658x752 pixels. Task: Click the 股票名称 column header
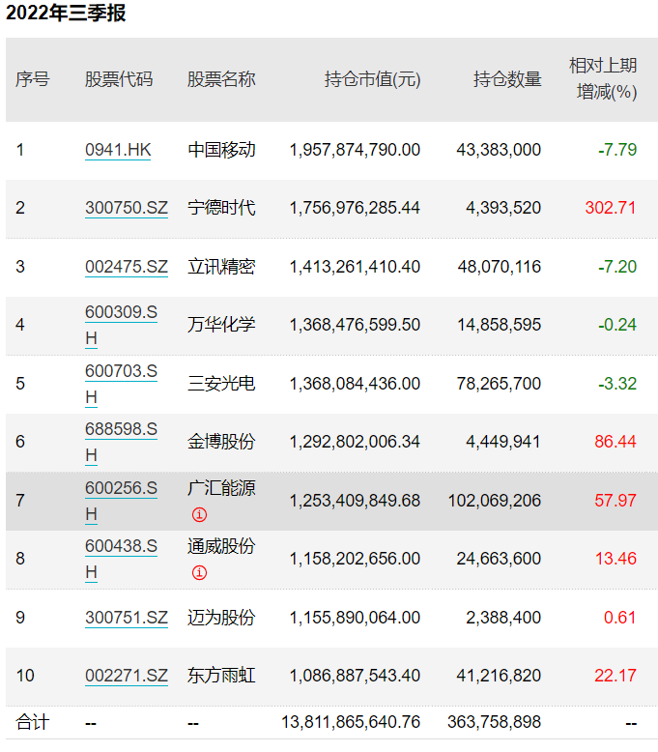tap(221, 79)
